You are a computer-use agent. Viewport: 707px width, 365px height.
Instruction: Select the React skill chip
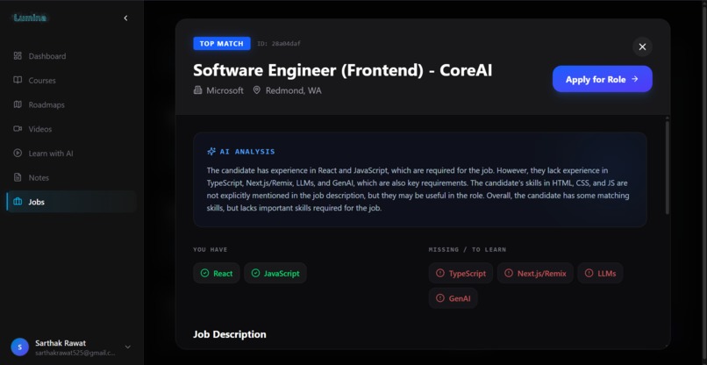[x=217, y=274]
